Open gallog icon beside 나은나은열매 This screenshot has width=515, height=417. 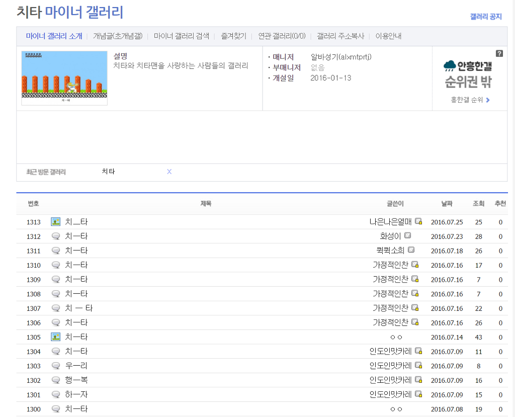click(418, 221)
